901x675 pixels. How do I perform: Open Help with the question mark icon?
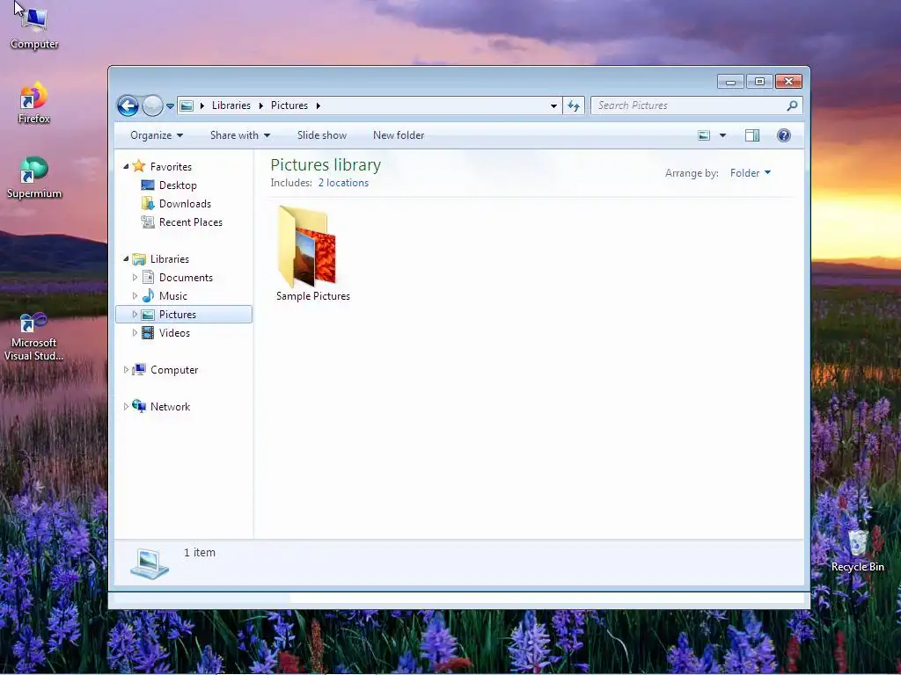[784, 135]
